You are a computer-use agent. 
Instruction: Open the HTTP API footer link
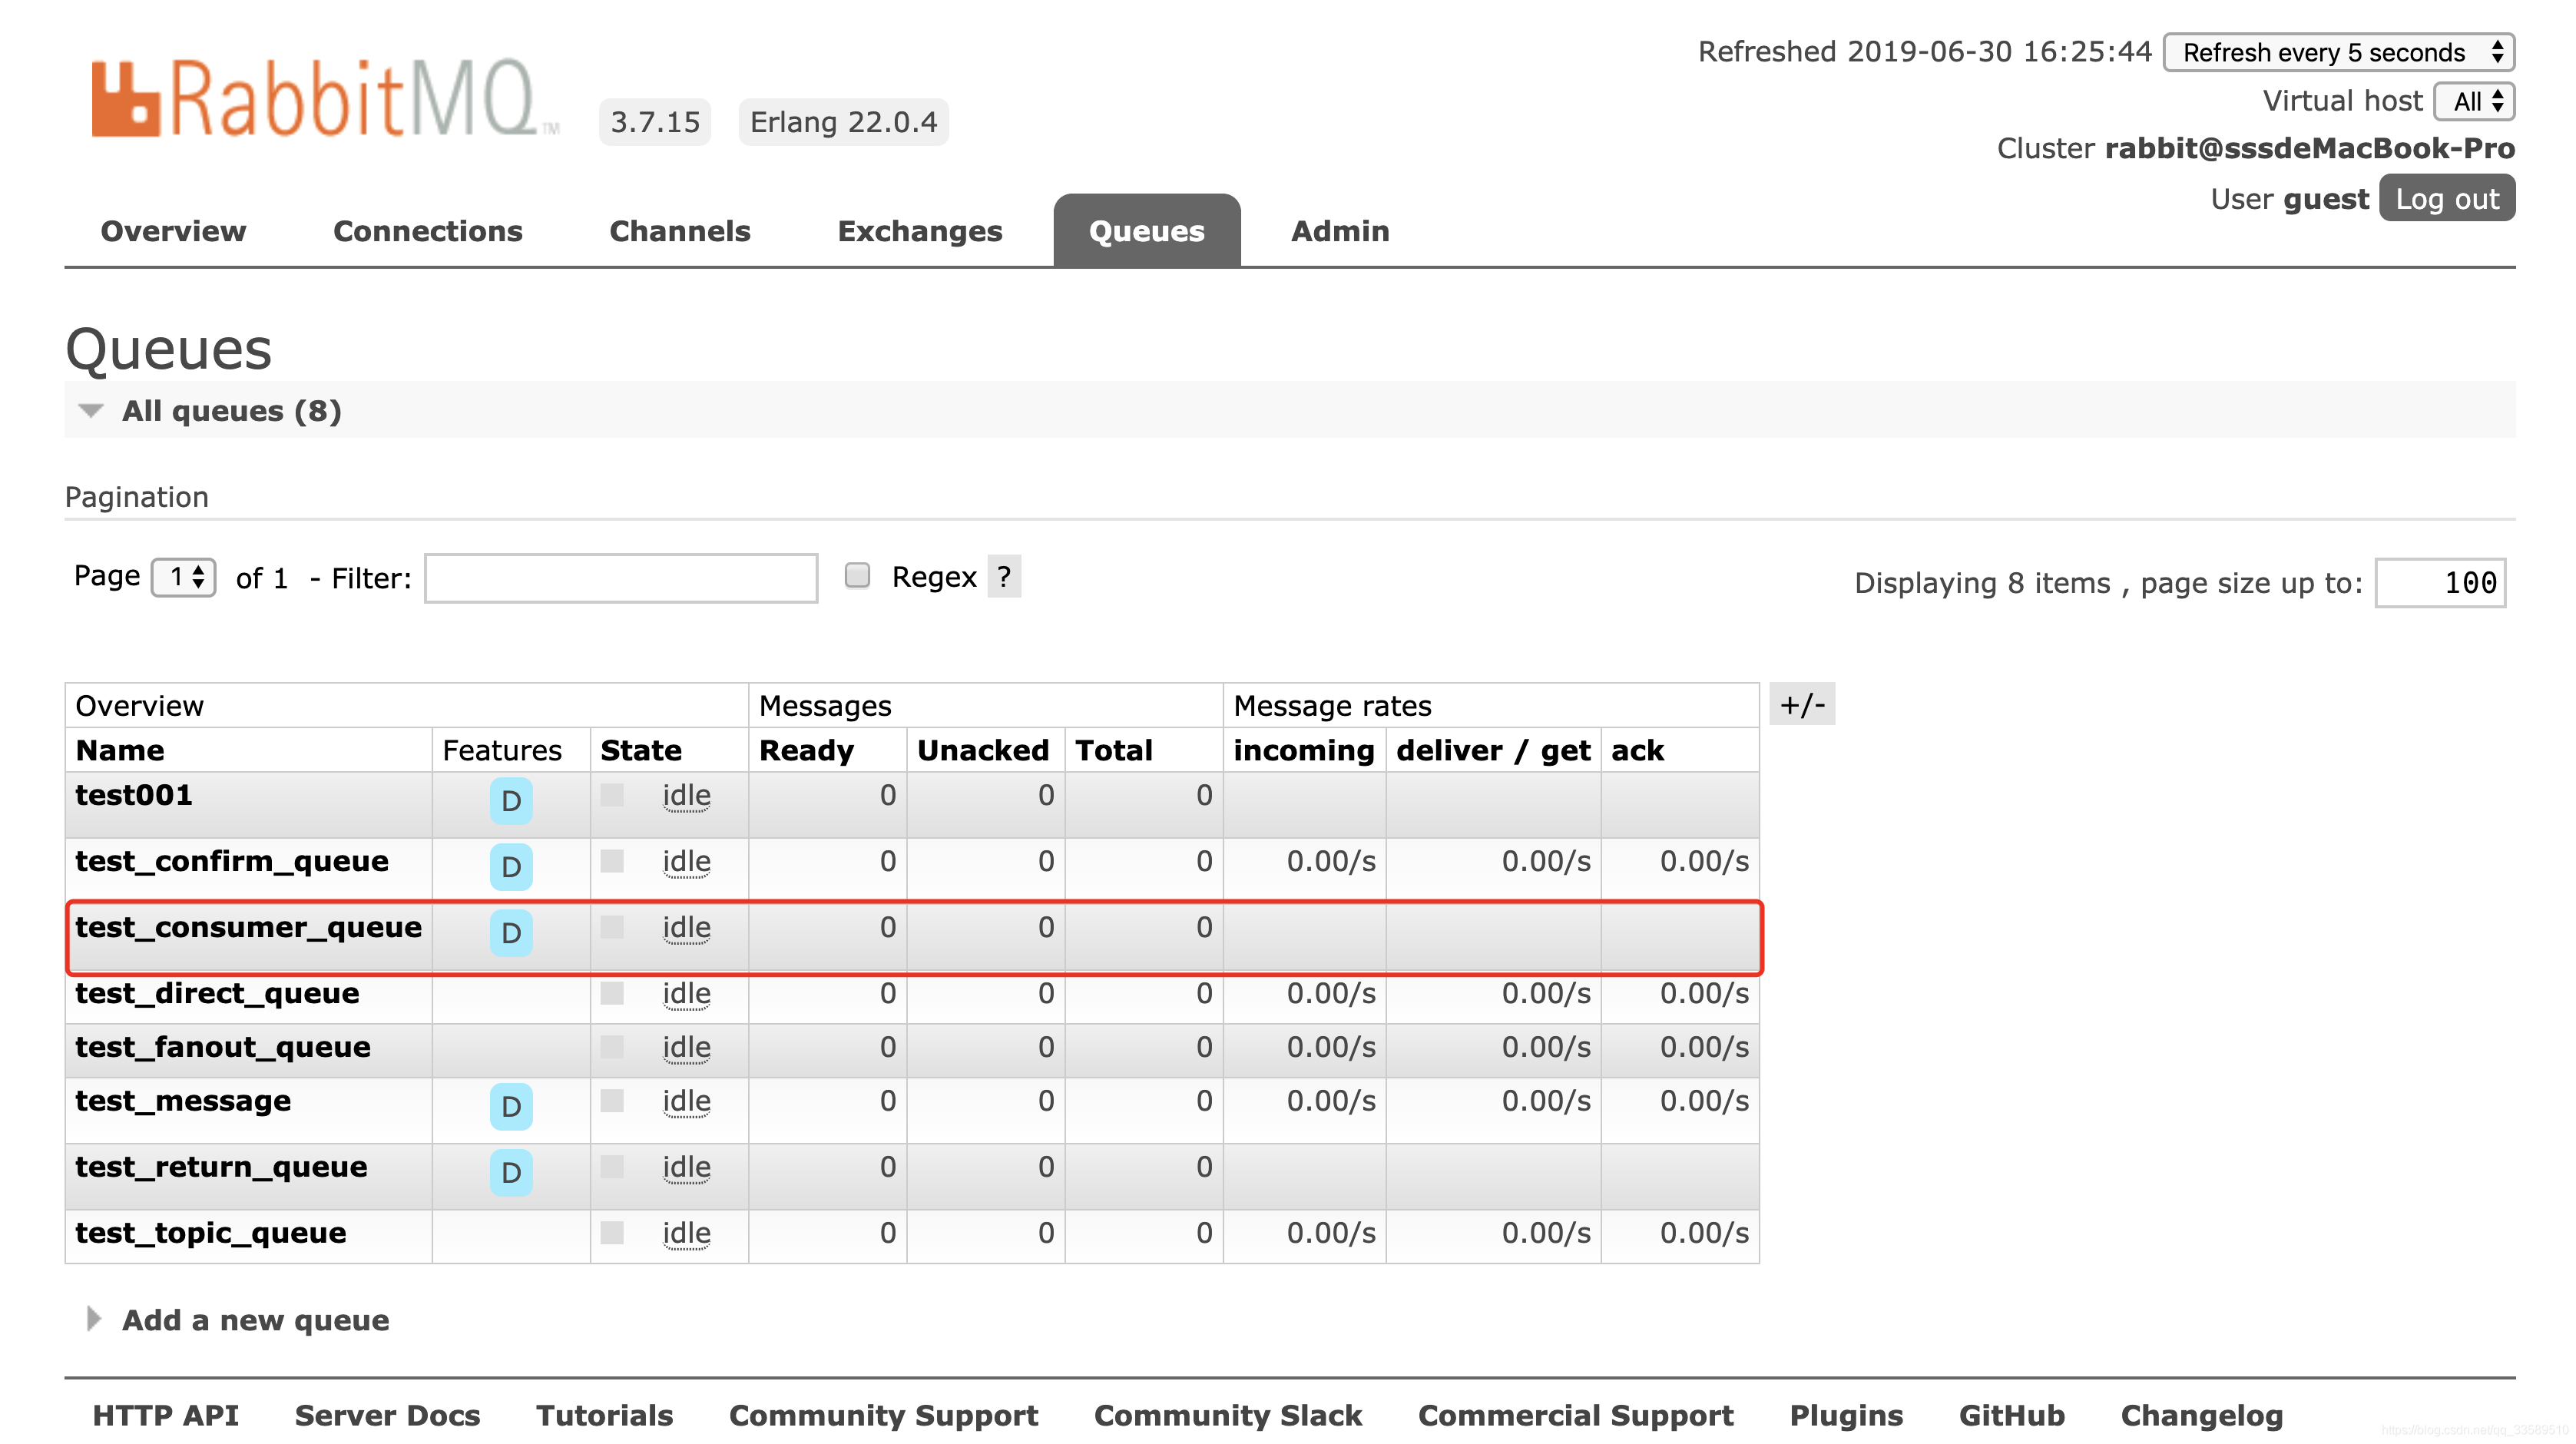(165, 1415)
